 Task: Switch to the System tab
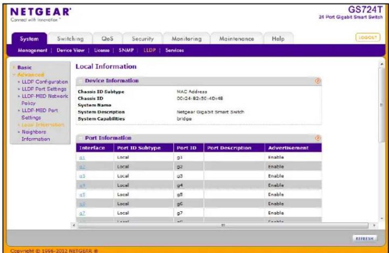coord(29,39)
